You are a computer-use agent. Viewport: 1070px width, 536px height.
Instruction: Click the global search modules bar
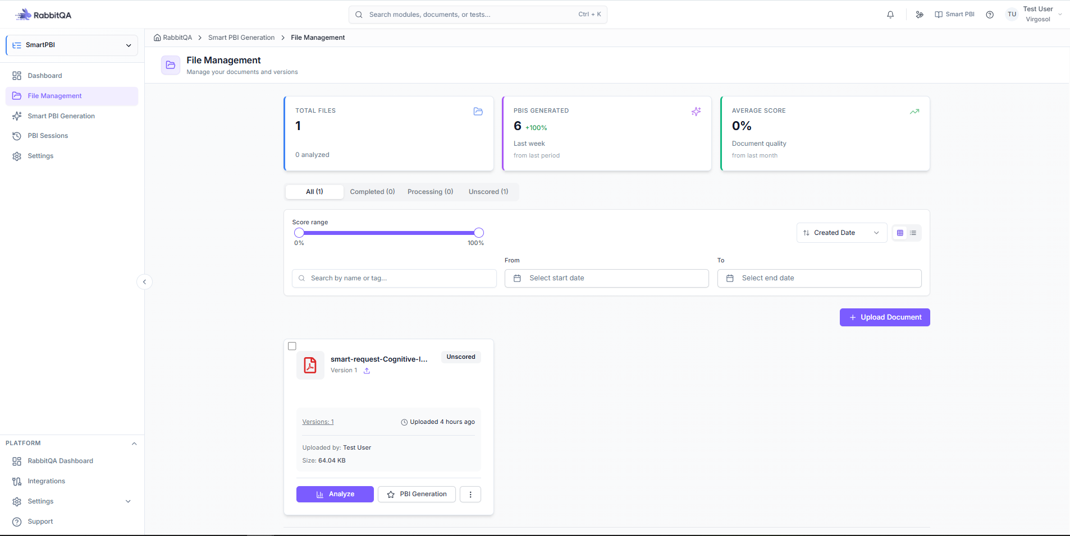click(478, 15)
